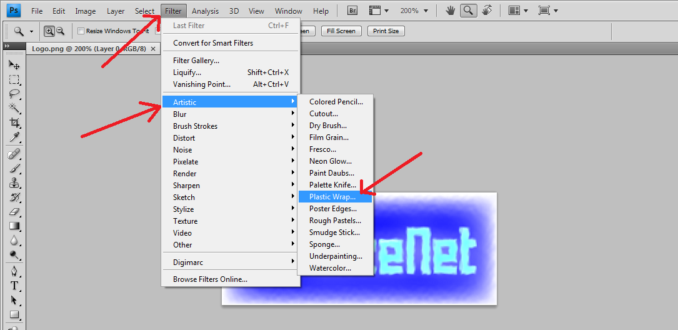Select the Clone Stamp tool
Image resolution: width=678 pixels, height=330 pixels.
pyautogui.click(x=14, y=182)
